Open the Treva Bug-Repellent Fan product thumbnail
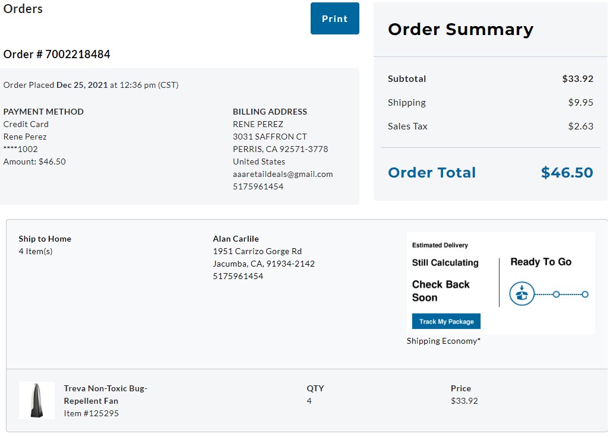The height and width of the screenshot is (437, 610). pyautogui.click(x=37, y=400)
